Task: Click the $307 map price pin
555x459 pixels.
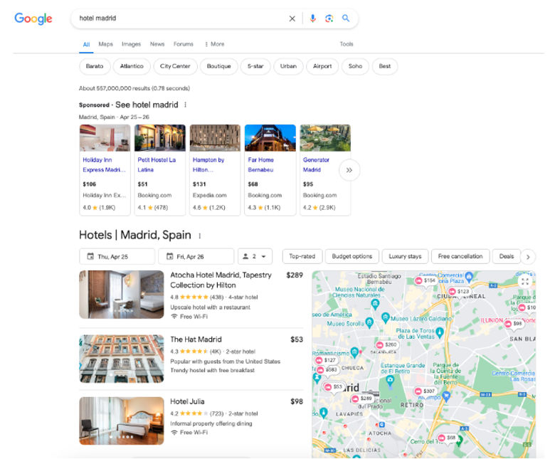Action: click(425, 391)
